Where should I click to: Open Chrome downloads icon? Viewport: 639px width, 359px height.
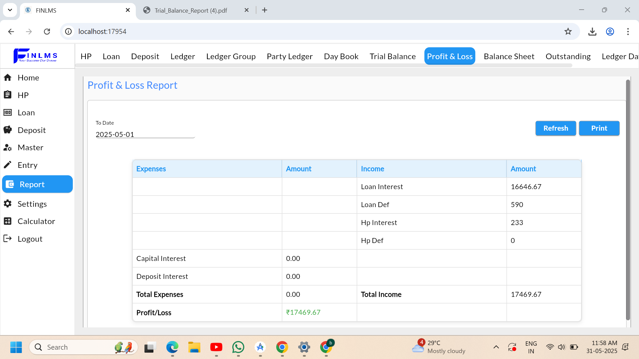click(x=592, y=32)
